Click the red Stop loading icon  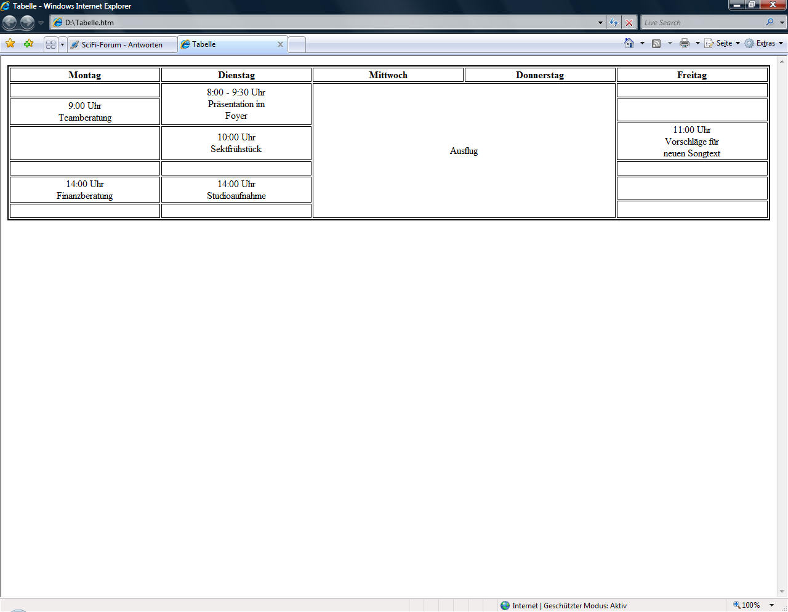click(x=629, y=23)
